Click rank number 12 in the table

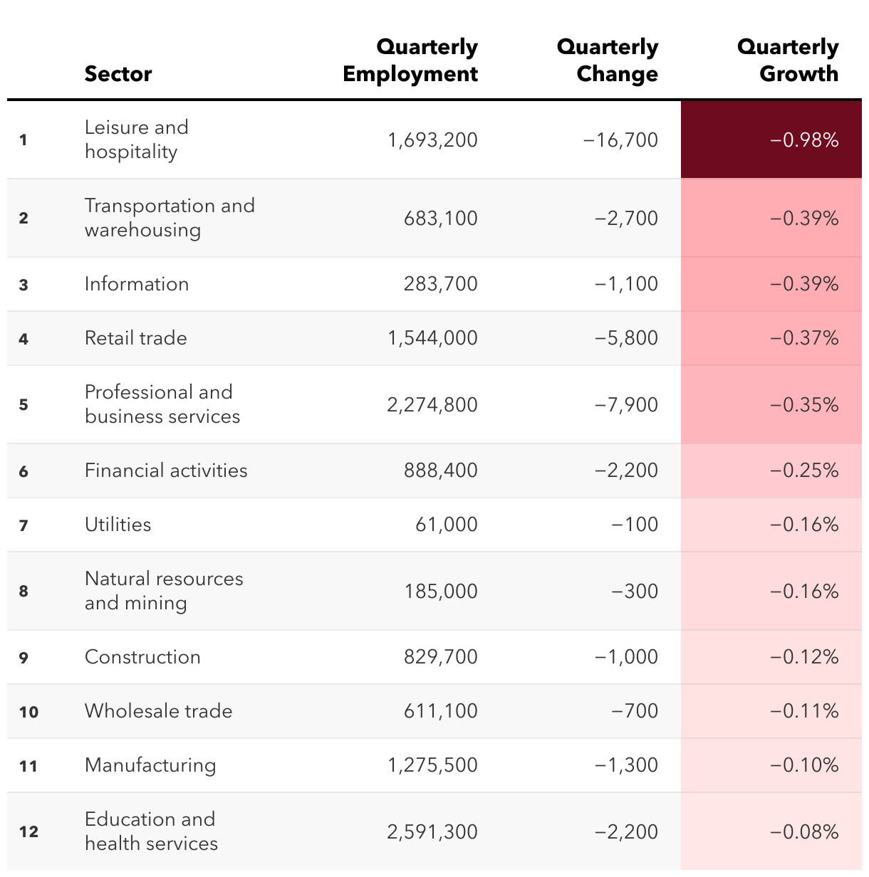pos(28,832)
